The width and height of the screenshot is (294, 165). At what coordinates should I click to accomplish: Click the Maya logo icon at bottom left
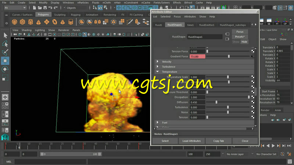tap(5, 137)
